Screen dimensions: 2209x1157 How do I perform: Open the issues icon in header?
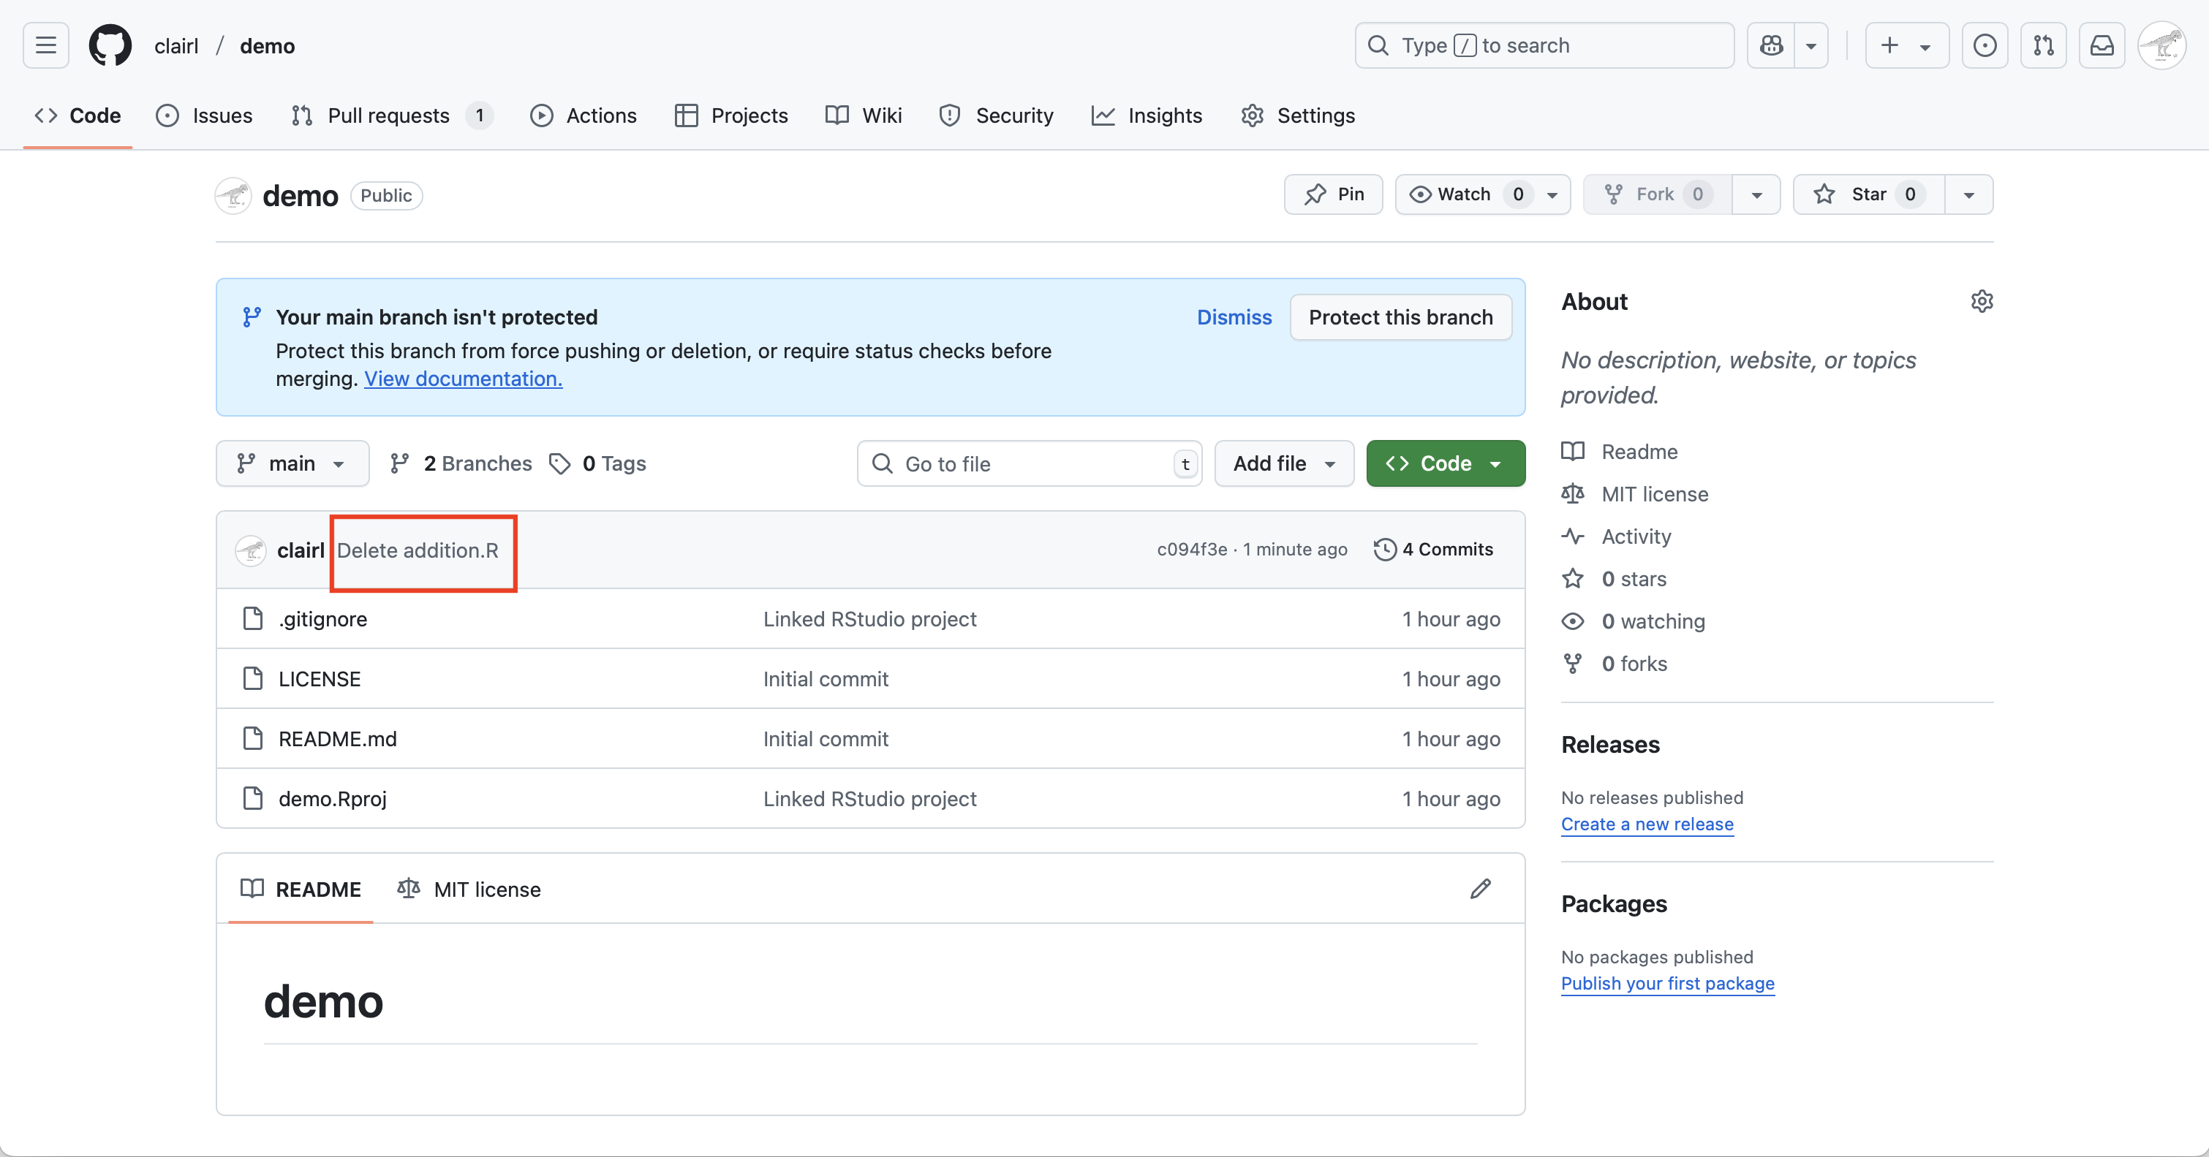[1985, 45]
